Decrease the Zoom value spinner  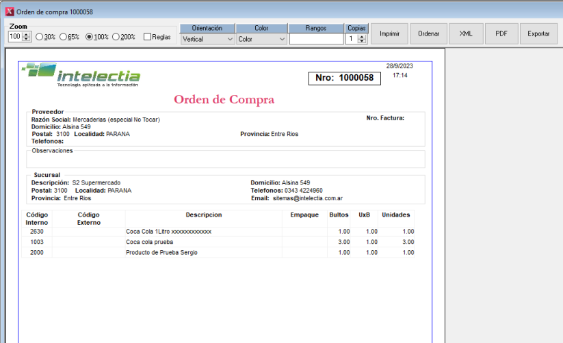point(27,39)
